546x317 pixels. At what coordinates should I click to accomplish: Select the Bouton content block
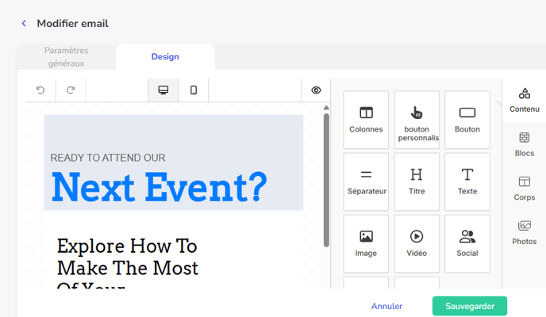click(467, 120)
